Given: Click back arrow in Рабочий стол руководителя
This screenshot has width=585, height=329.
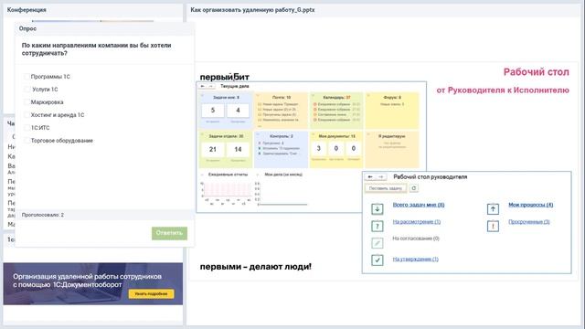Looking at the screenshot, I should coord(369,176).
